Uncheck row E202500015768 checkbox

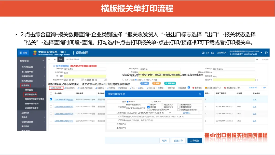pyautogui.click(x=51, y=99)
